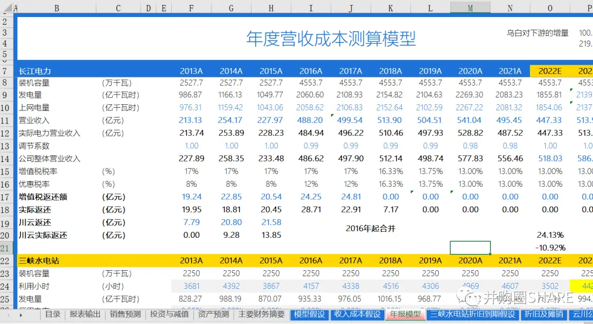The width and height of the screenshot is (593, 324).
Task: Click the 营业收入 row label
Action: [x=34, y=121]
